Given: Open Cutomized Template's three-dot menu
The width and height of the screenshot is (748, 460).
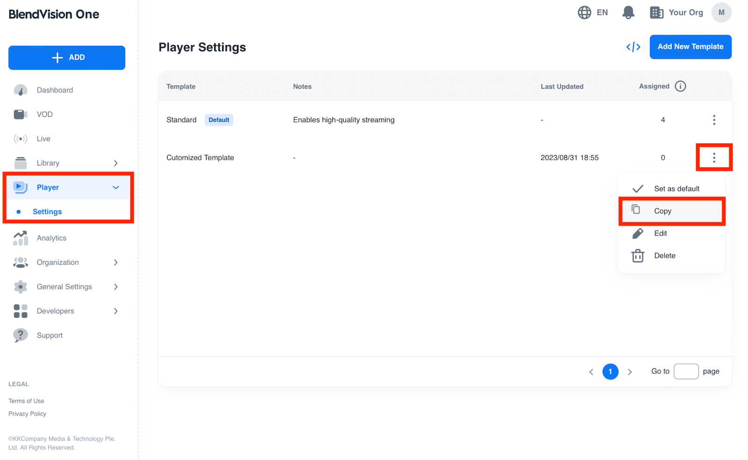Looking at the screenshot, I should [x=713, y=158].
